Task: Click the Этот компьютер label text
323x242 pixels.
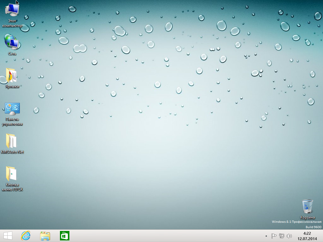Action: click(x=12, y=23)
